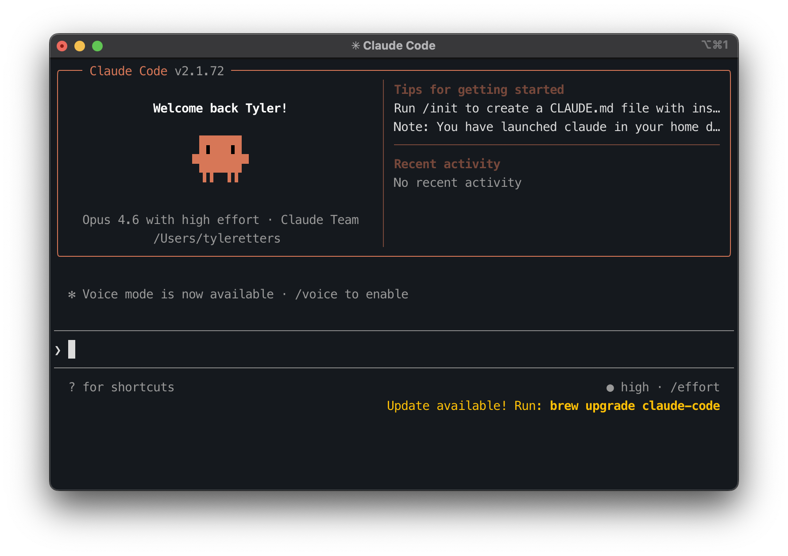Click the keyboard shortcut indicator in the title bar
The height and width of the screenshot is (556, 788).
tap(715, 45)
